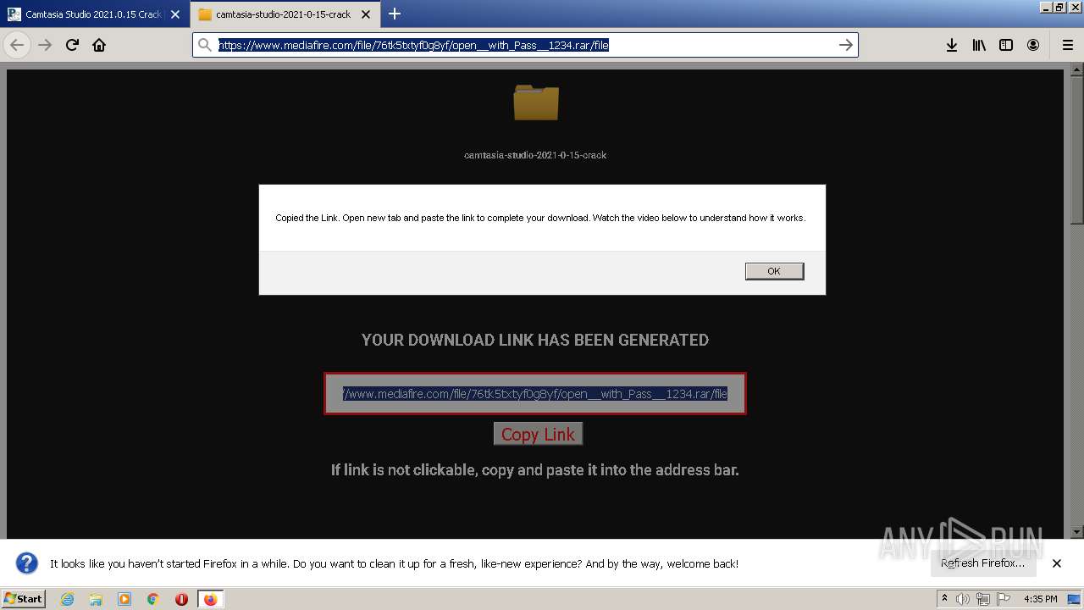Click the browser Back arrow
The height and width of the screenshot is (610, 1084).
[x=17, y=45]
